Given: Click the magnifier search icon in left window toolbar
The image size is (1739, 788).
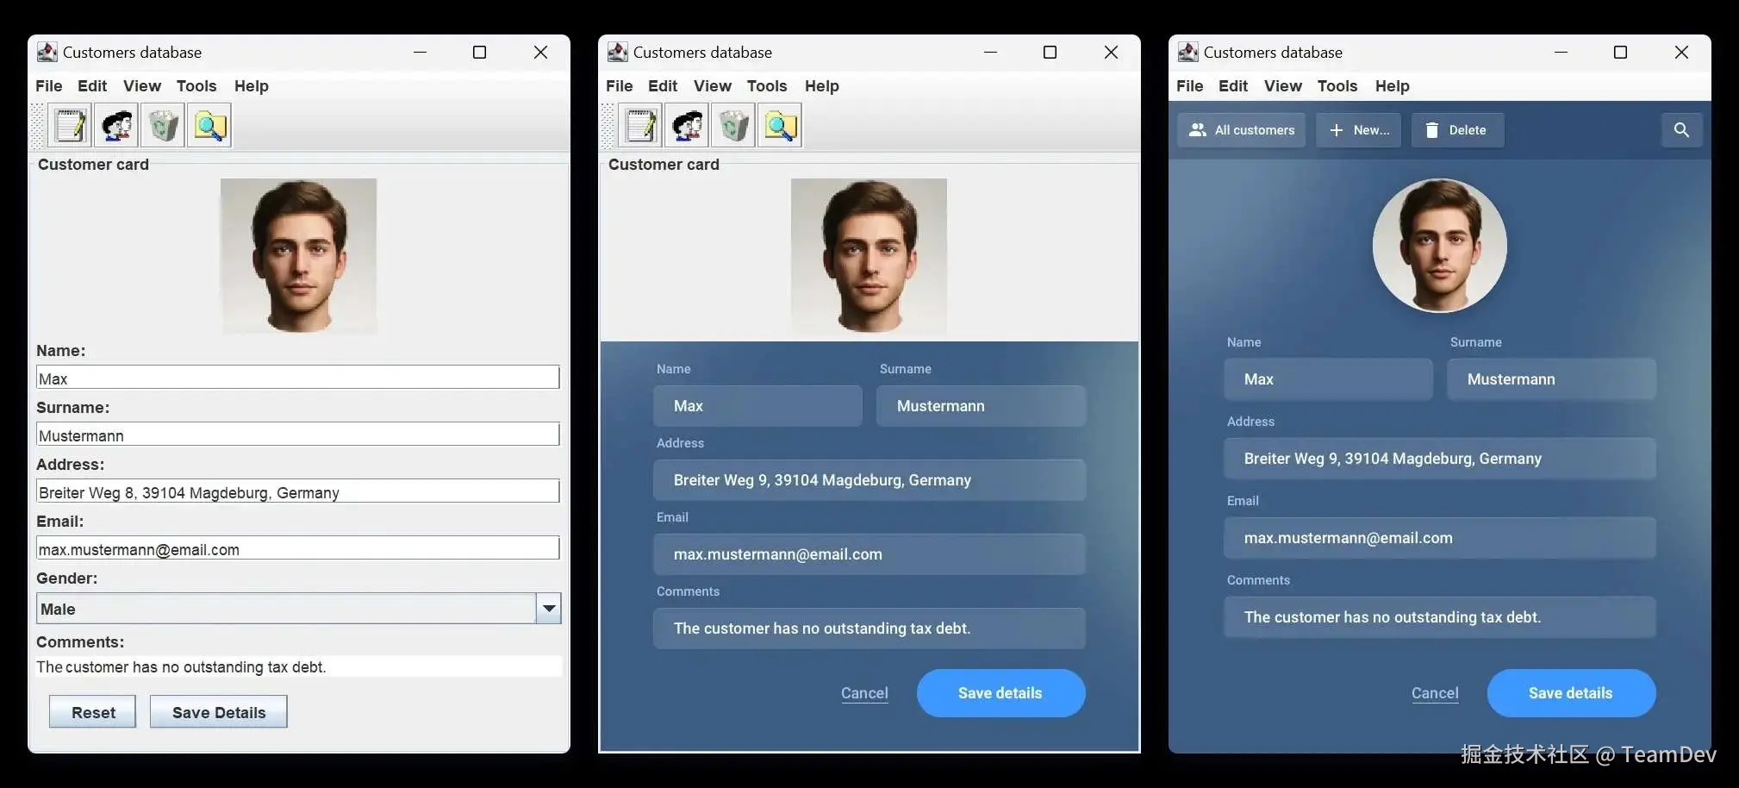Looking at the screenshot, I should tap(209, 126).
